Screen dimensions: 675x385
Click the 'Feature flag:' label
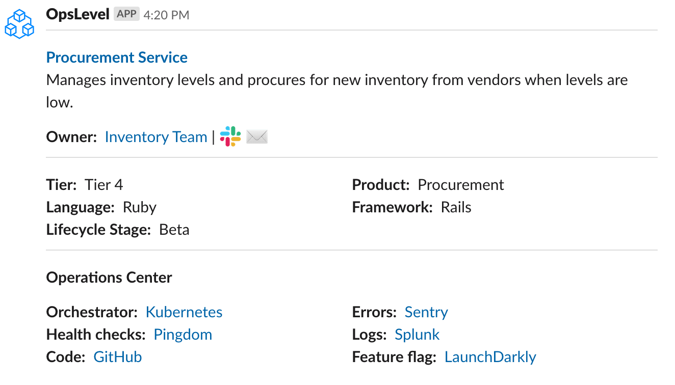point(395,356)
